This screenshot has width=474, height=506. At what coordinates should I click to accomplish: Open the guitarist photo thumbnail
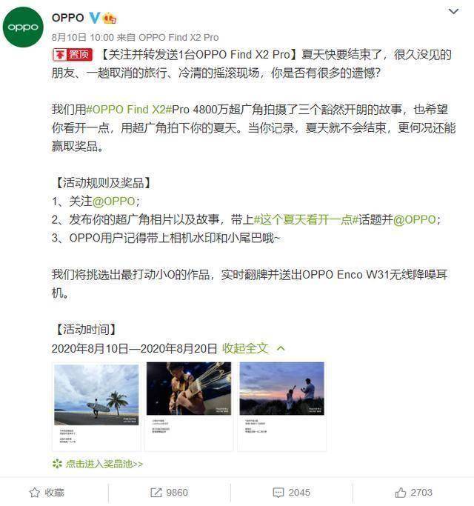pyautogui.click(x=189, y=406)
